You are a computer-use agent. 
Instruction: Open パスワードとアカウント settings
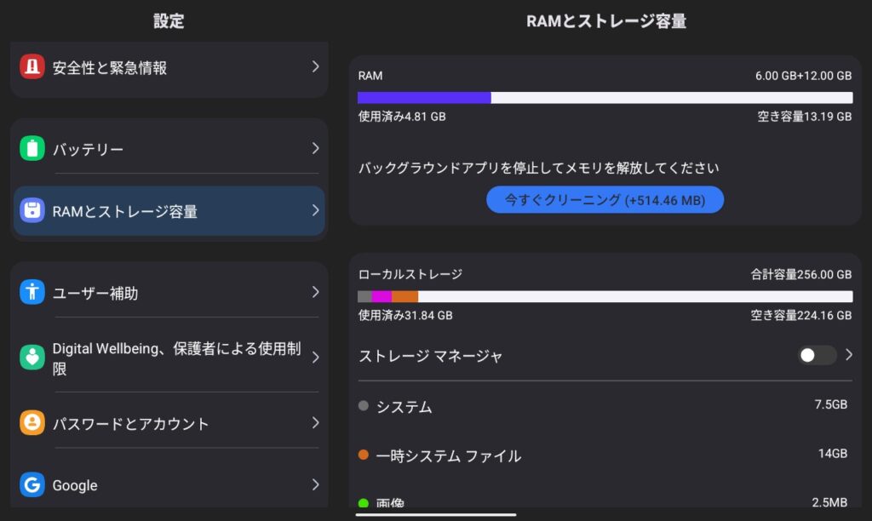[169, 423]
